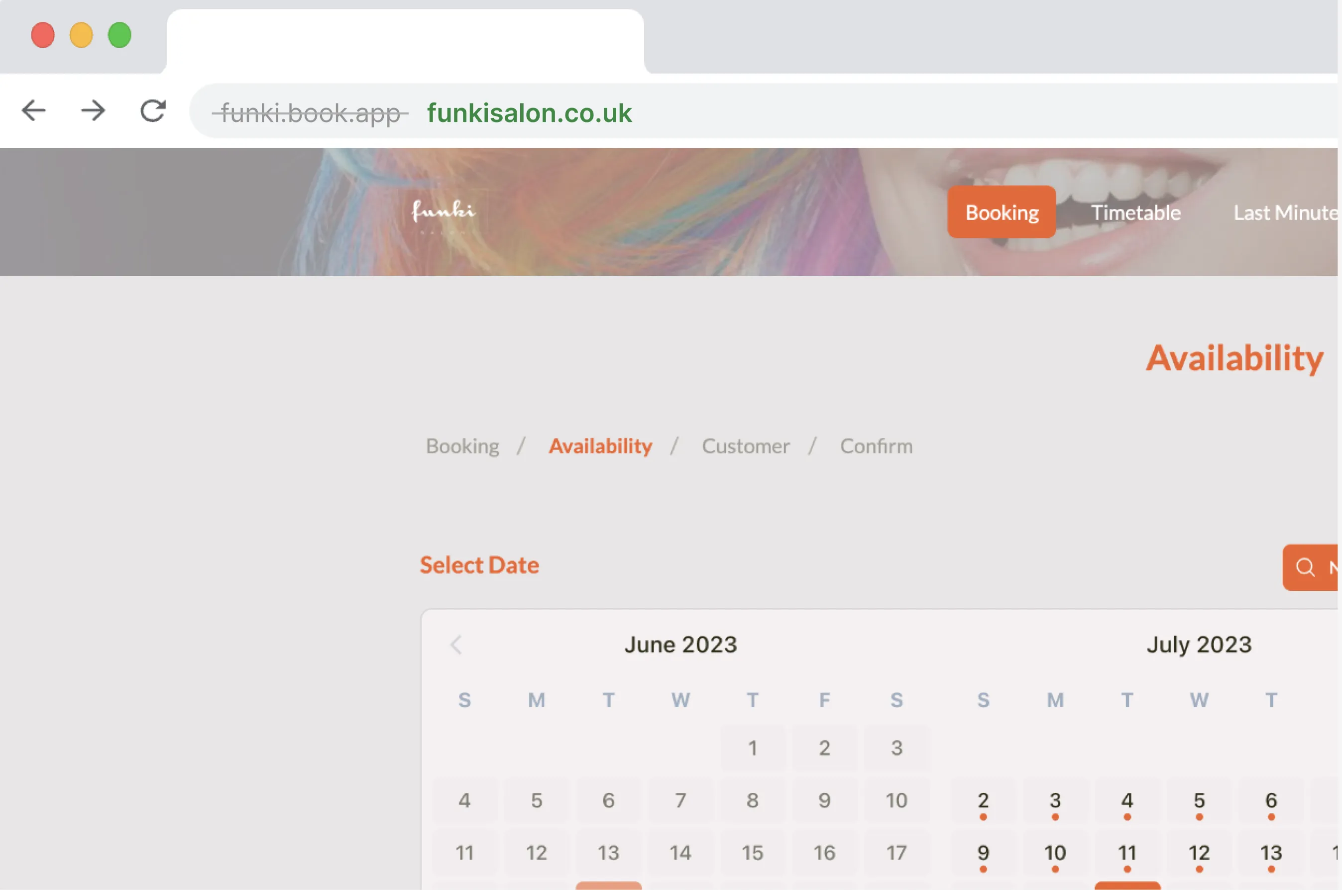Click the Booking navigation icon
The image size is (1342, 890).
[1002, 212]
